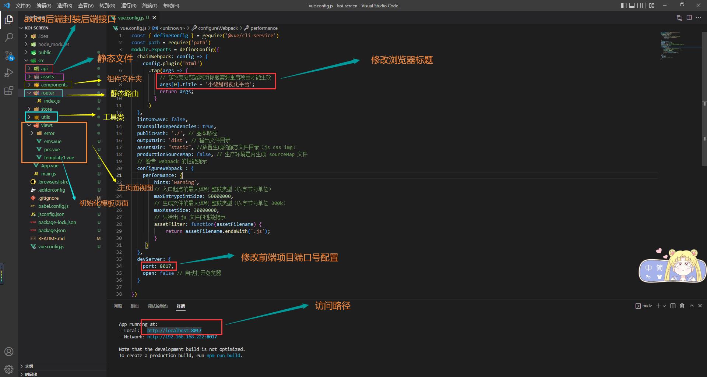707x377 pixels.
Task: Open editor More Actions ellipsis
Action: click(x=699, y=18)
